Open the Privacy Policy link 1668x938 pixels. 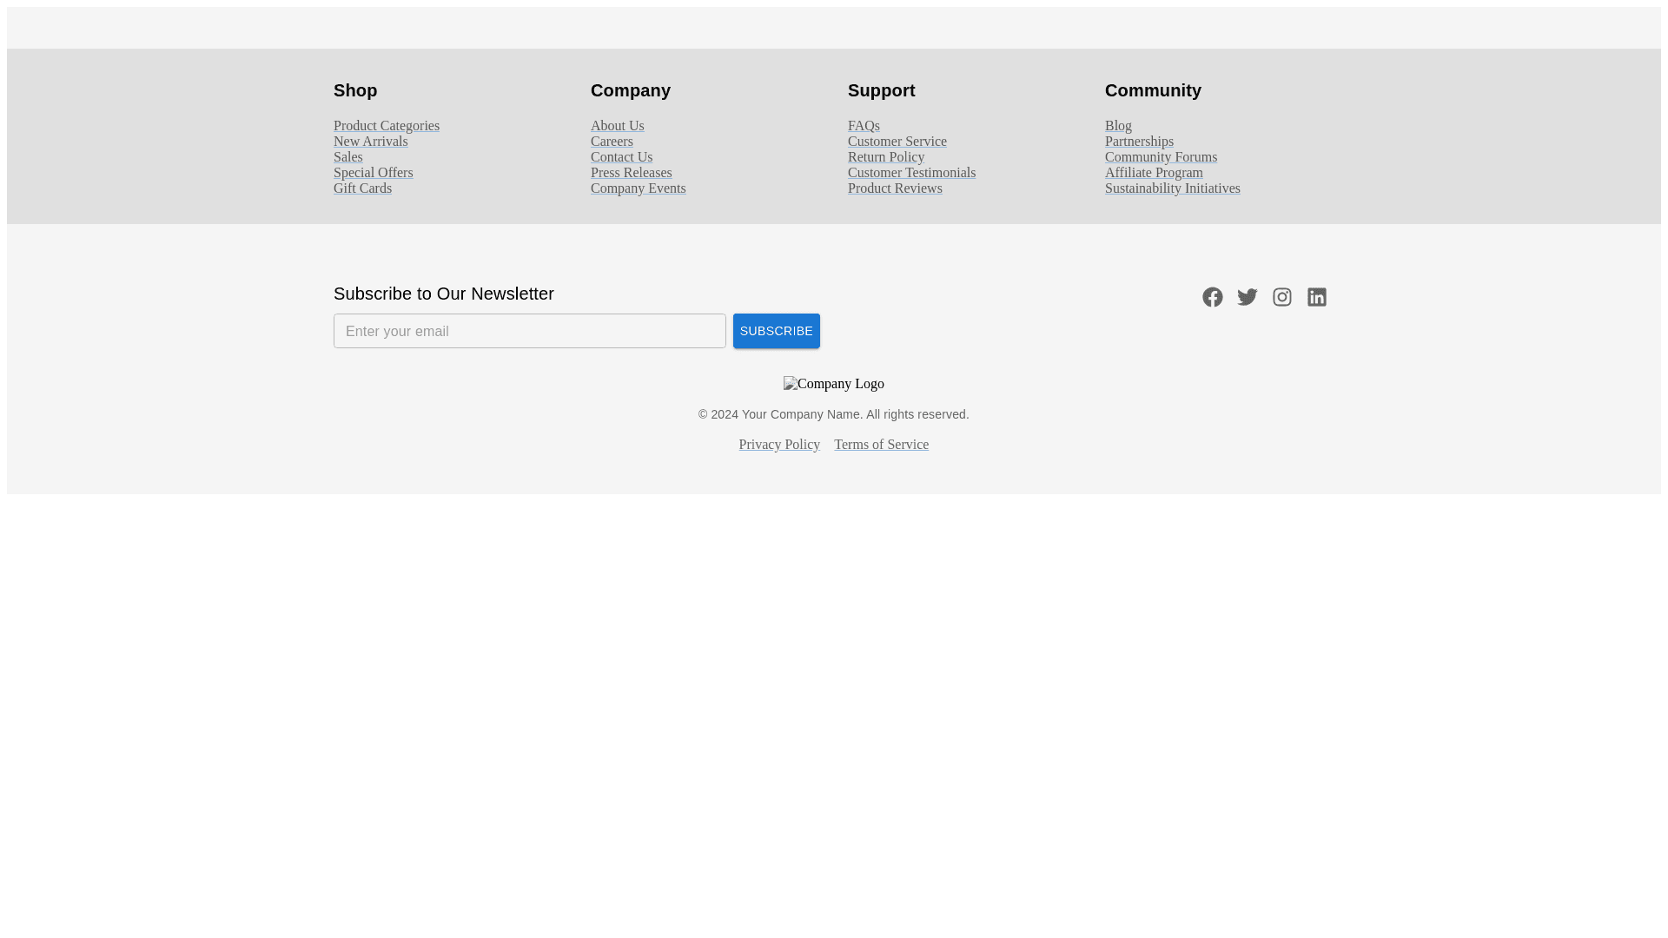coord(778,445)
